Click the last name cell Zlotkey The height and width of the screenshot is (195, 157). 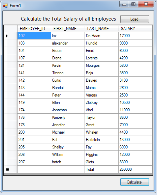101,103
